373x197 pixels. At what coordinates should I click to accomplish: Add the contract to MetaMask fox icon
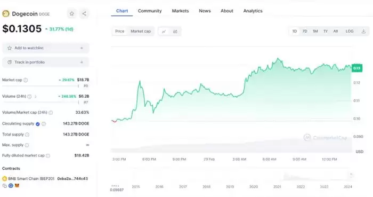tap(17, 186)
